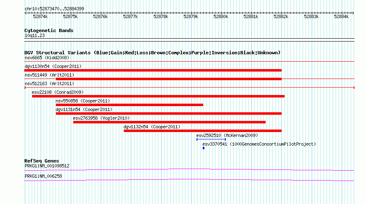366x204 pixels.
Task: Select variant label esv2763958 (Vogler2010)
Action: (x=101, y=118)
